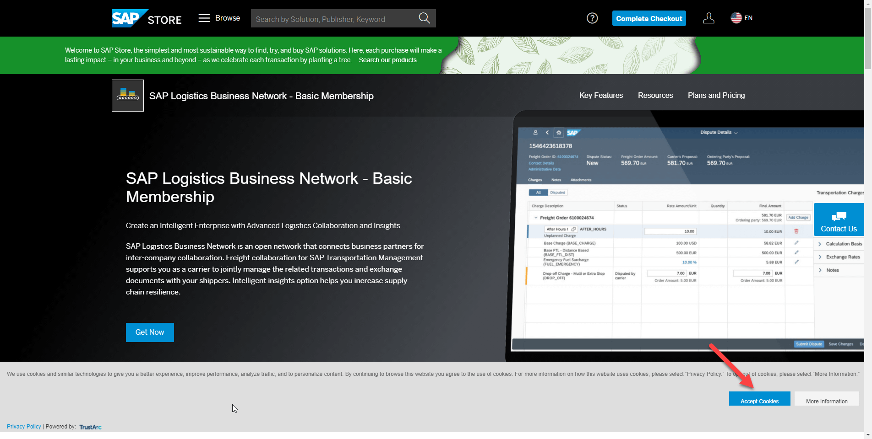Click More Information about cookies
872x439 pixels.
click(827, 399)
